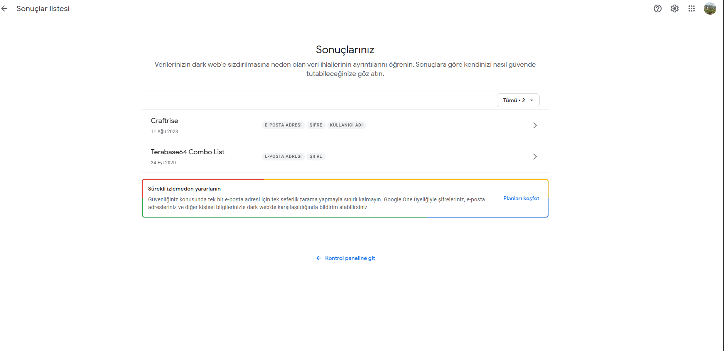Select Craftrise ŞİFRE tag
724x351 pixels.
(316, 125)
